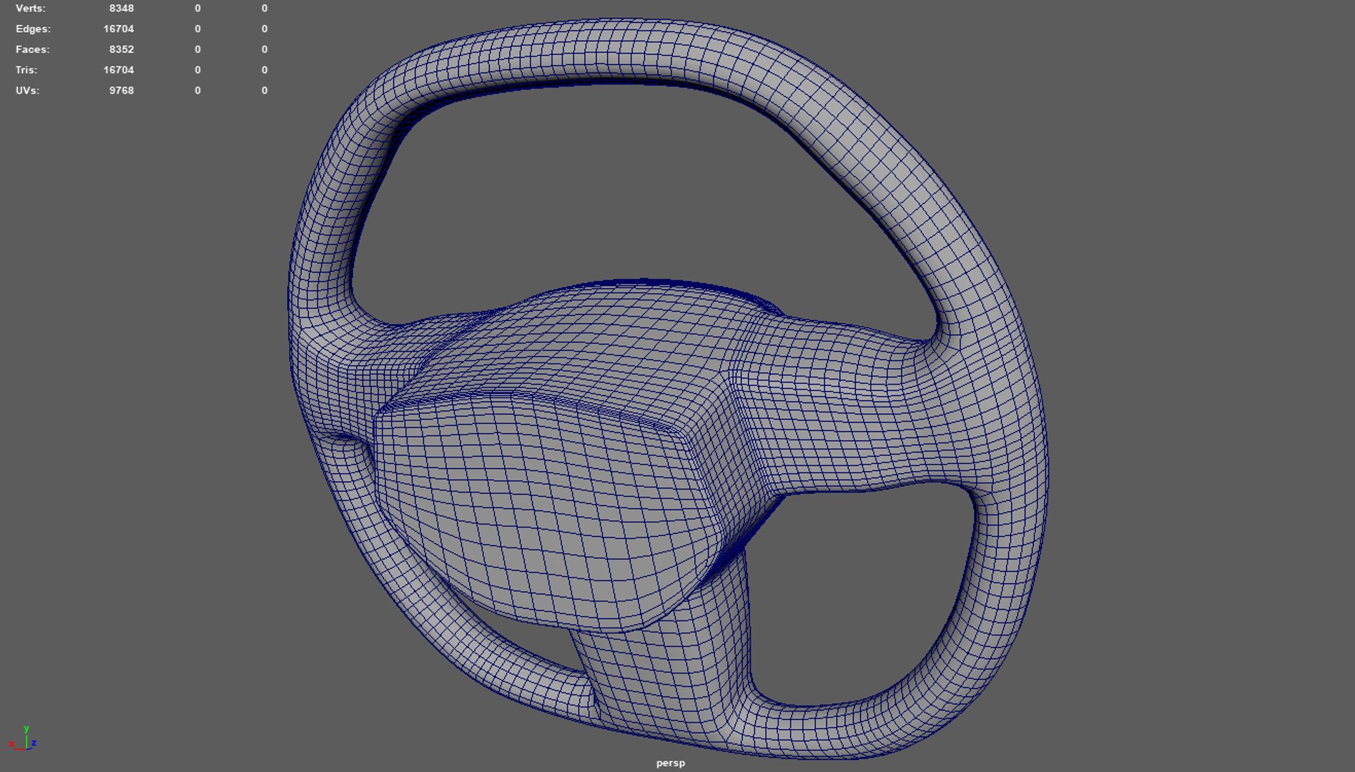Click the Faces count value 8352
The height and width of the screenshot is (772, 1355).
tap(122, 50)
